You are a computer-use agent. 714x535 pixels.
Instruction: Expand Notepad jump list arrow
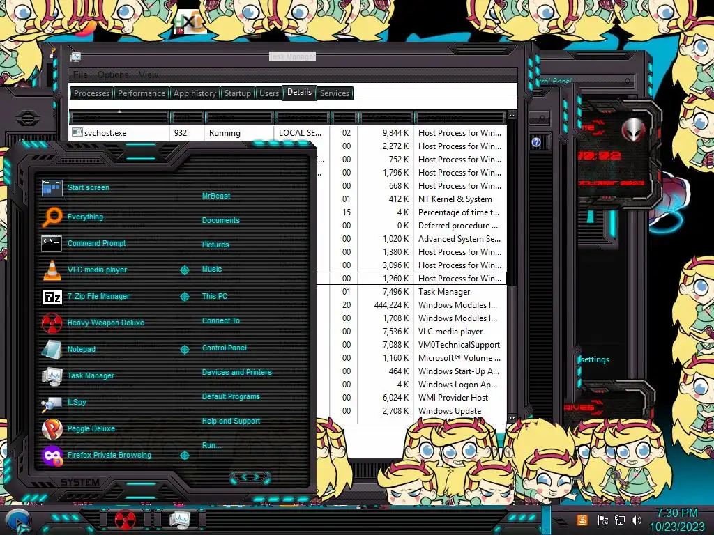coord(184,350)
